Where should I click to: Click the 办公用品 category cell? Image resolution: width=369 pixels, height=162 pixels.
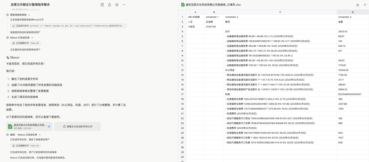pos(280,70)
